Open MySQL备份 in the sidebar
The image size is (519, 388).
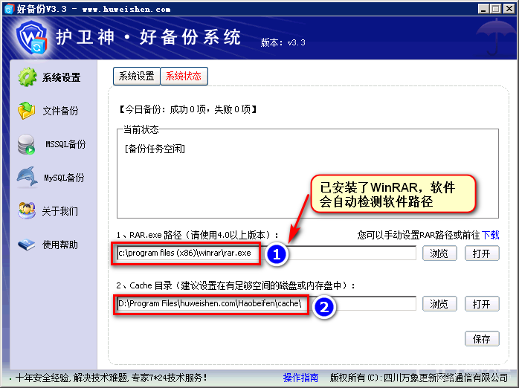pyautogui.click(x=64, y=178)
